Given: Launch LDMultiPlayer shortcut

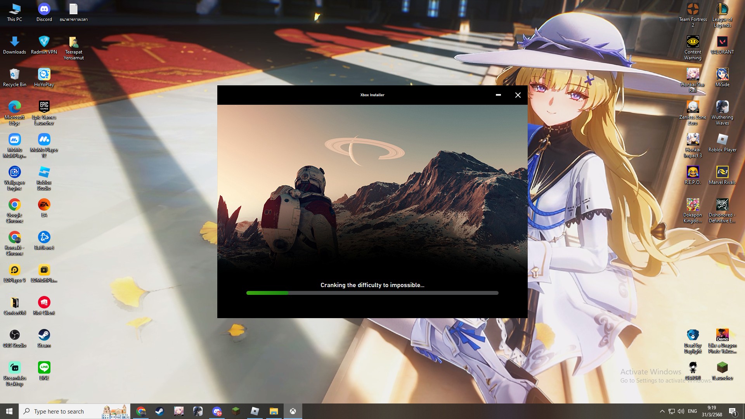Looking at the screenshot, I should click(44, 273).
